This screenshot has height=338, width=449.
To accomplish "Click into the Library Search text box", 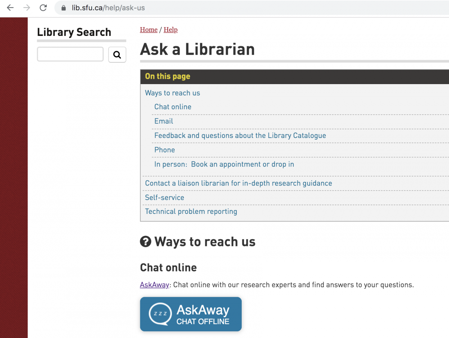I will pos(70,55).
